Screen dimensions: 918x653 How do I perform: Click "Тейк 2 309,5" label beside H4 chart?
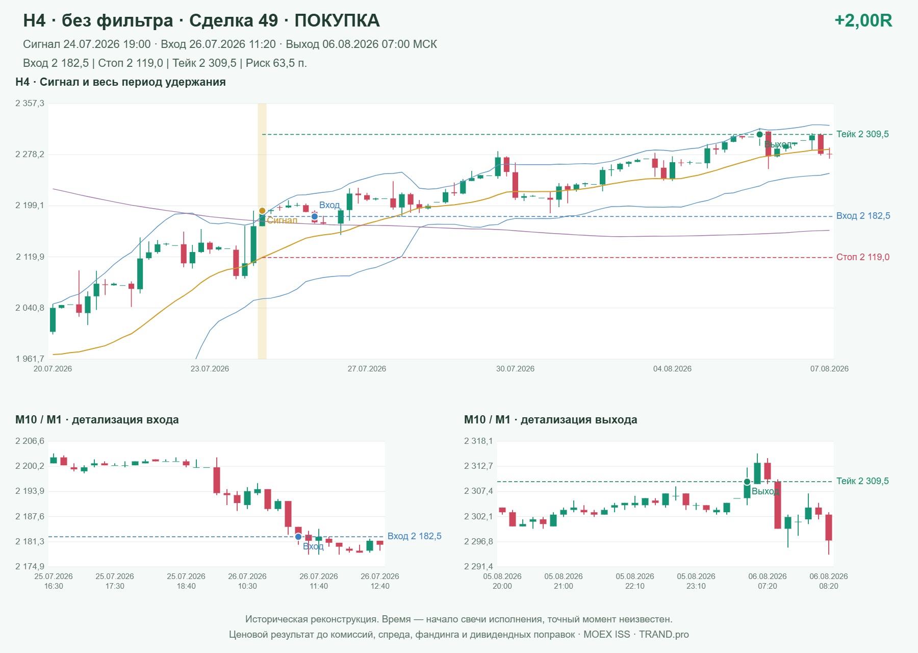tap(862, 134)
